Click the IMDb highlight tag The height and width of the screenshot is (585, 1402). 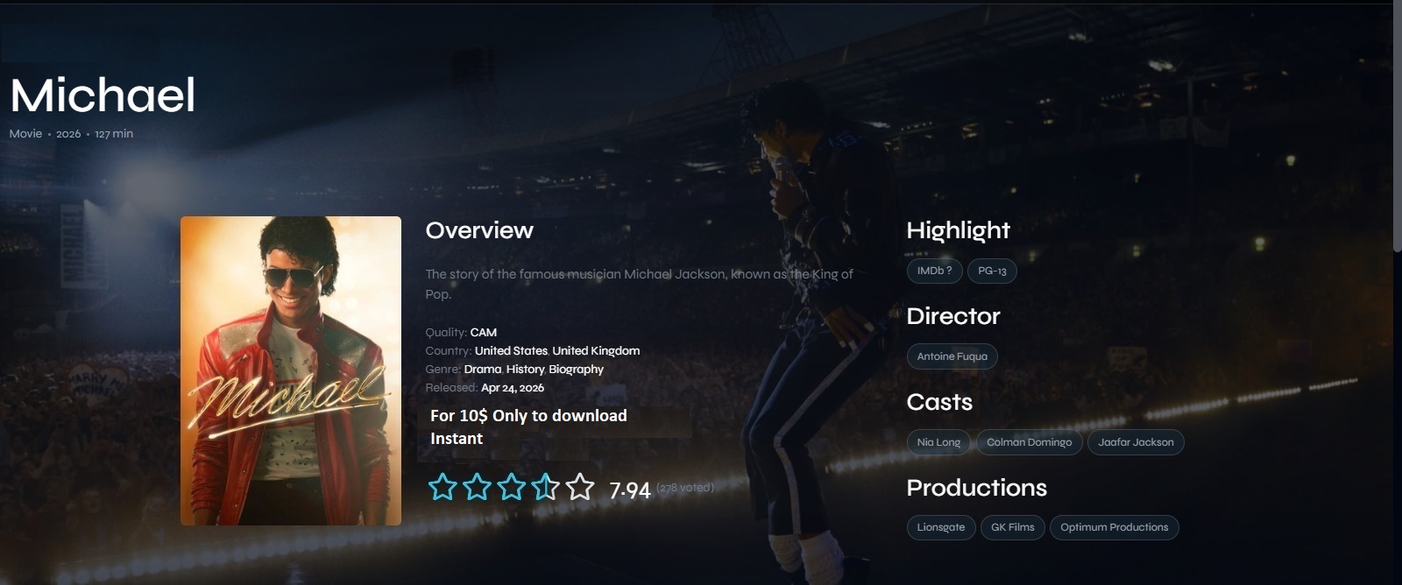[934, 271]
